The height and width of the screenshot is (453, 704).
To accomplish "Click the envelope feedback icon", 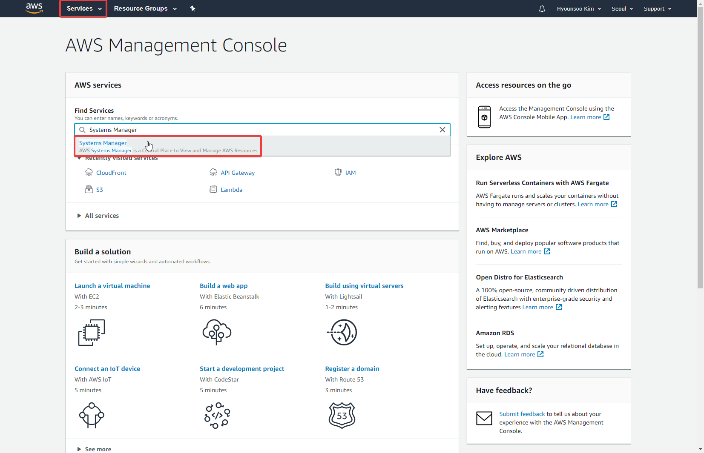I will coord(484,418).
